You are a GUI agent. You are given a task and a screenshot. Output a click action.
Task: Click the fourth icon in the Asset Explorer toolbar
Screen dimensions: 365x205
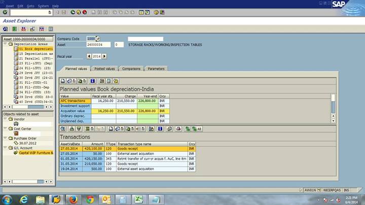tap(32, 29)
